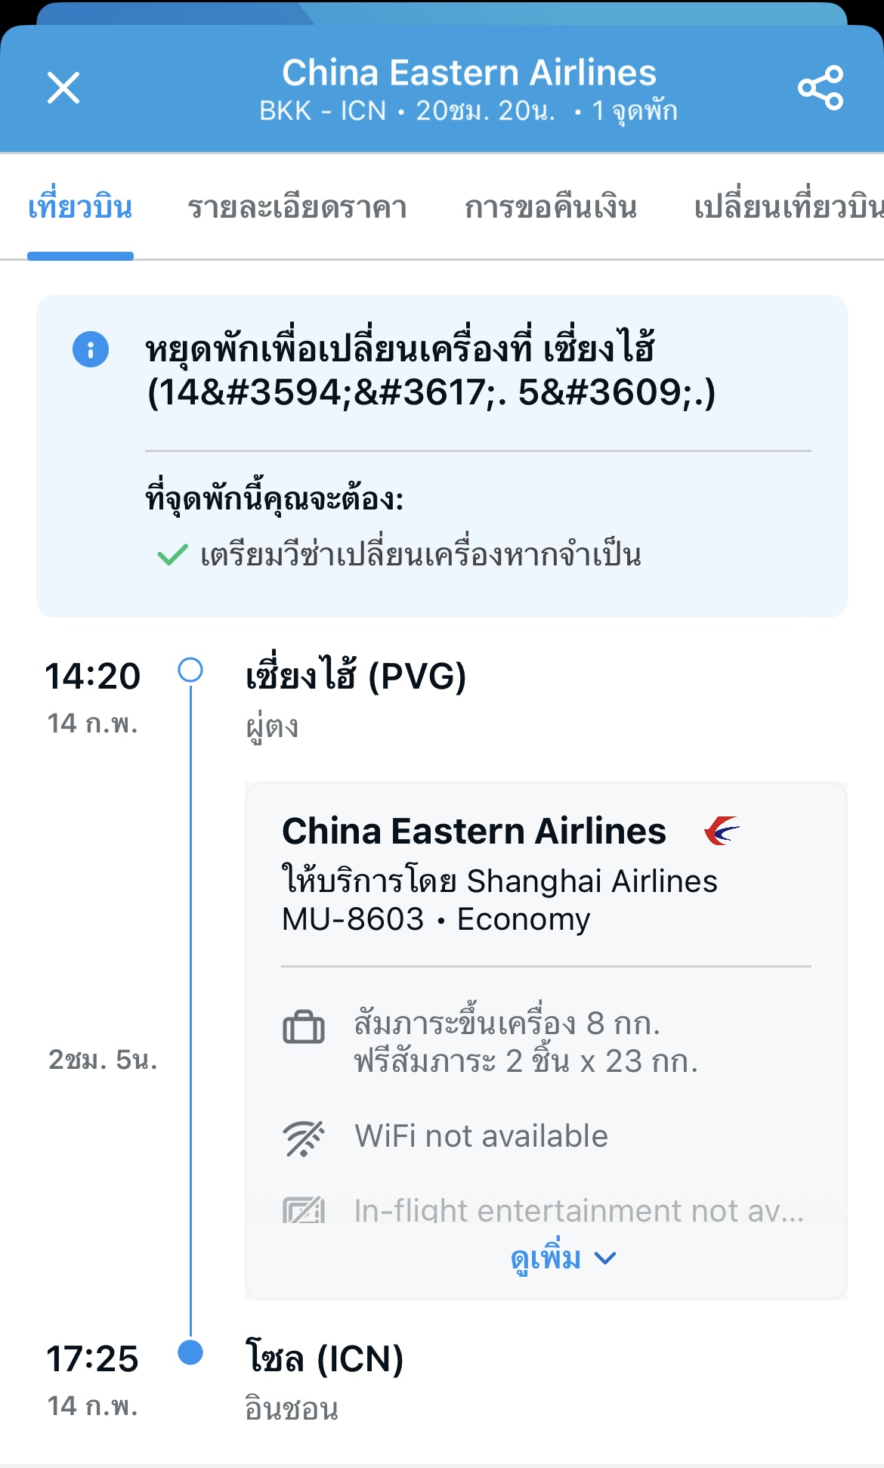The image size is (884, 1468).
Task: Tap the โซล (ICN) airport name
Action: [x=324, y=1358]
